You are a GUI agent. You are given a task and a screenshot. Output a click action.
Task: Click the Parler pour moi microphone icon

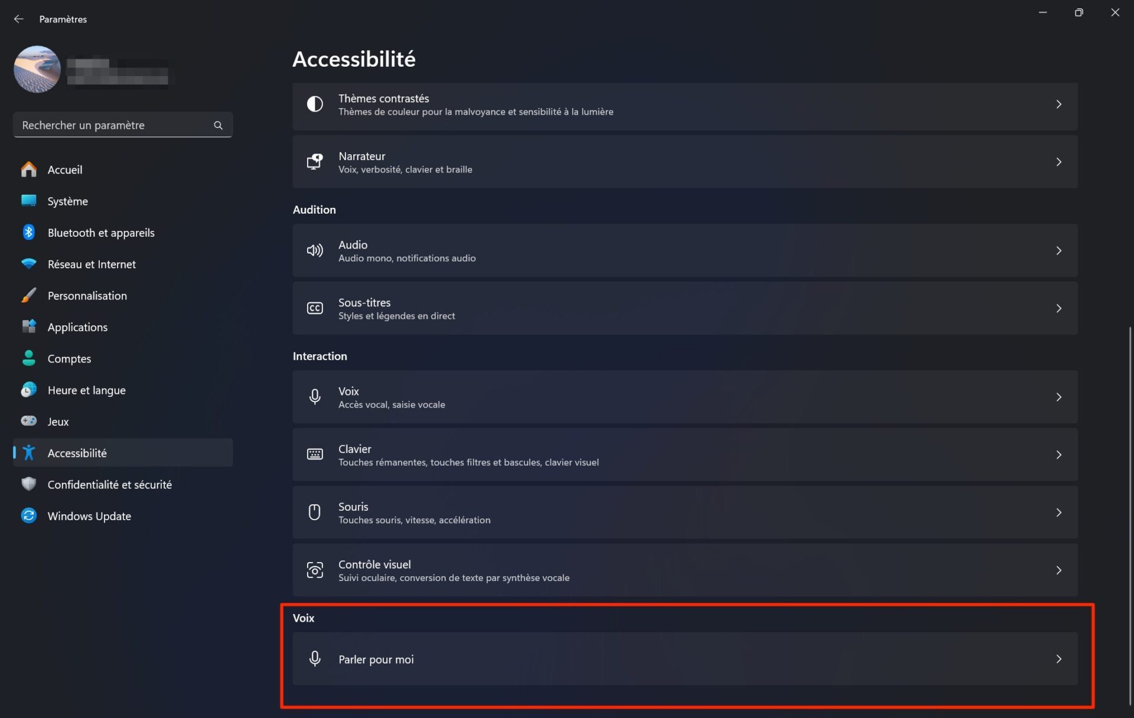click(315, 659)
